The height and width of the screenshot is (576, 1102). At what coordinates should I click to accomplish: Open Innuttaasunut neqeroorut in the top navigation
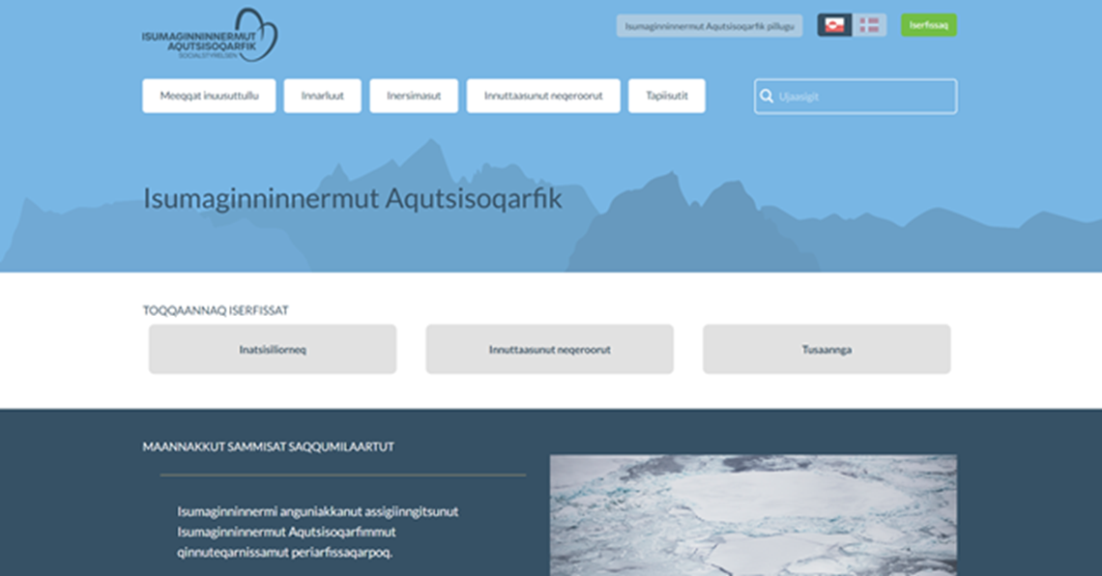point(543,97)
